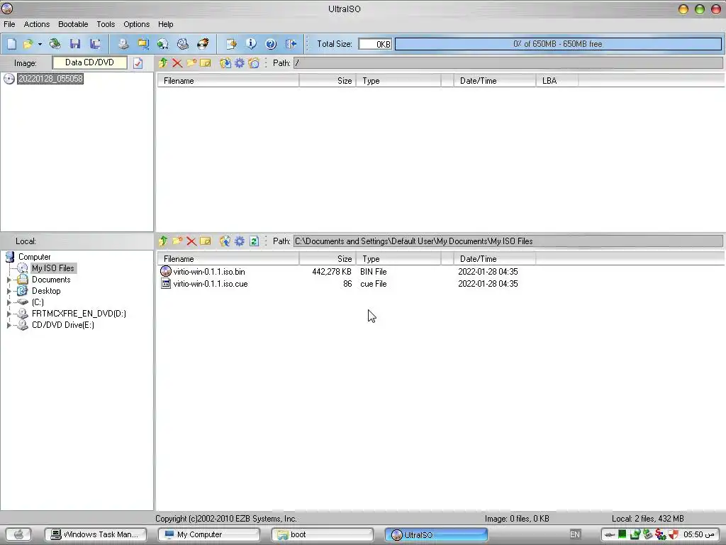
Task: Click the image properties checkmark icon
Action: [x=138, y=63]
